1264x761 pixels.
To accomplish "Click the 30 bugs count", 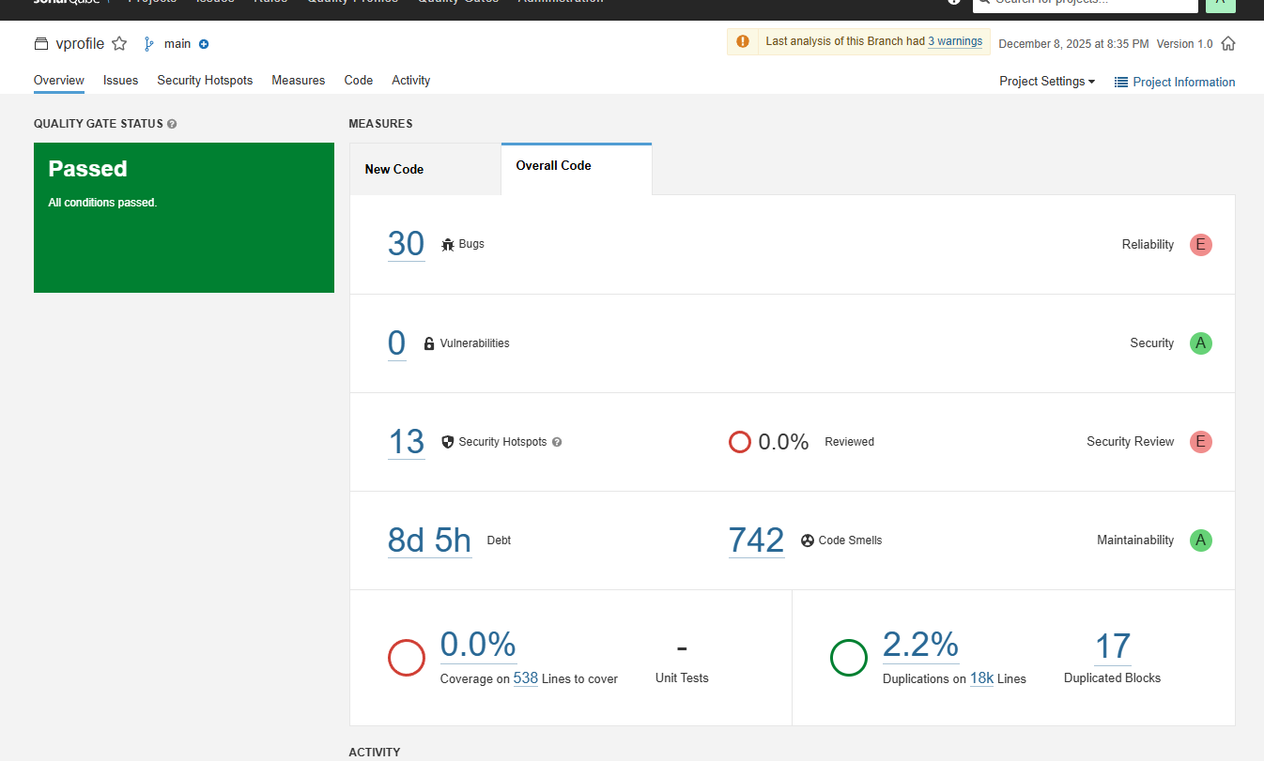I will point(407,244).
